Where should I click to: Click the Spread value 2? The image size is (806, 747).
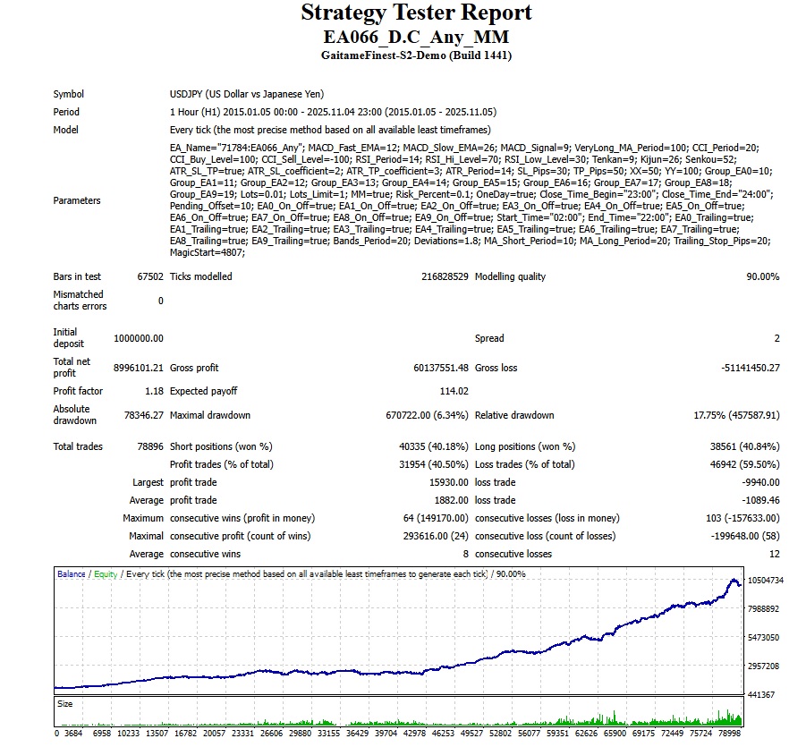[776, 338]
